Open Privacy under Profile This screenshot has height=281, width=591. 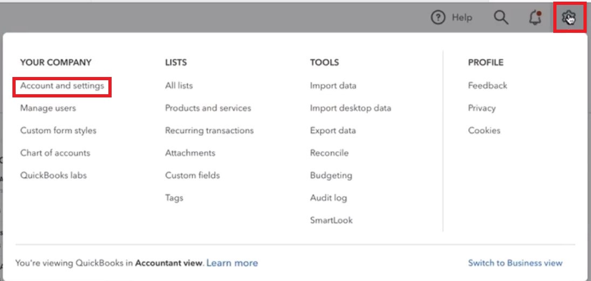(x=482, y=108)
